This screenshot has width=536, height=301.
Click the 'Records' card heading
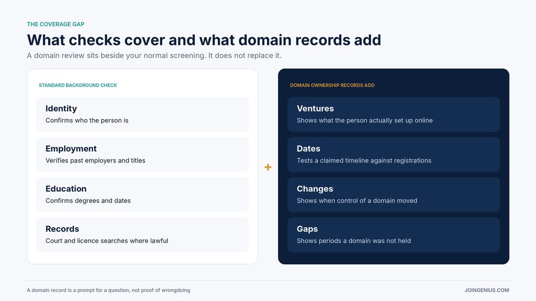click(x=62, y=229)
